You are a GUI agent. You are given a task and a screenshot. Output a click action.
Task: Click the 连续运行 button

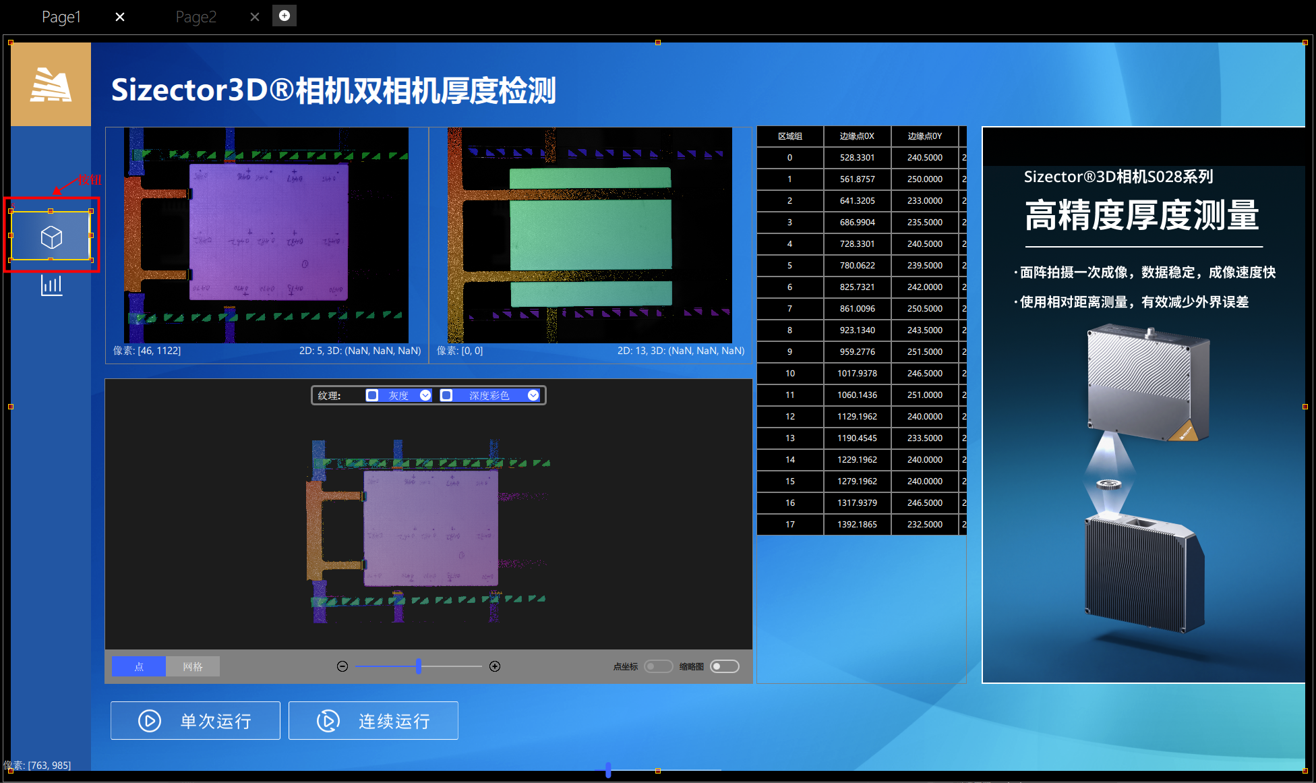point(373,720)
